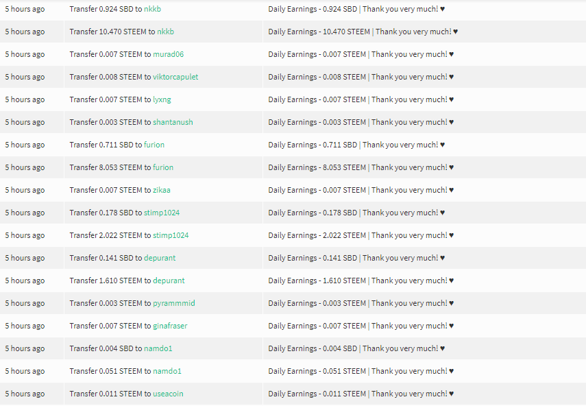Open depurant link in 1.610 STEEM transfer
Image resolution: width=586 pixels, height=406 pixels.
coord(169,280)
